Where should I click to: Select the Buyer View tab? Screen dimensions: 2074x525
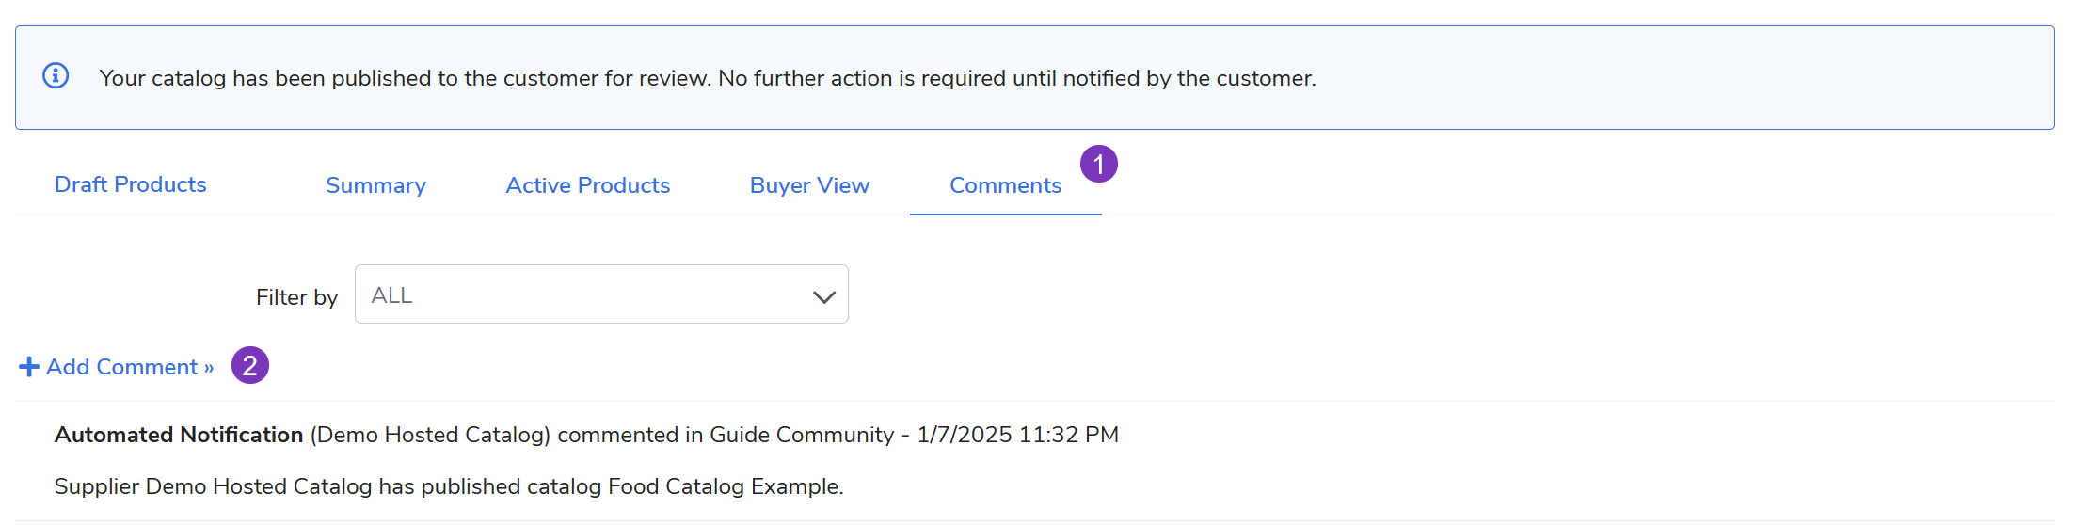[x=809, y=185]
